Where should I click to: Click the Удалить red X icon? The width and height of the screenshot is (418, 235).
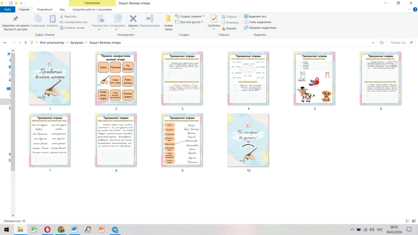(133, 19)
